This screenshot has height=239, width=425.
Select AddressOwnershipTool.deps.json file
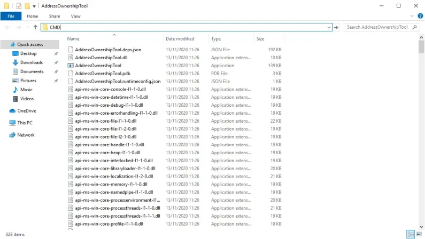click(108, 50)
